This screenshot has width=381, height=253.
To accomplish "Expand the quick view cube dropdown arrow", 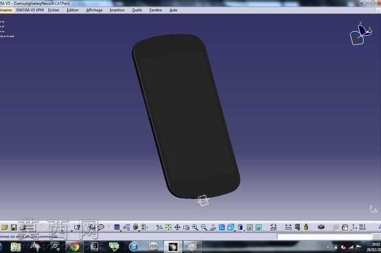I will pyautogui.click(x=235, y=231).
